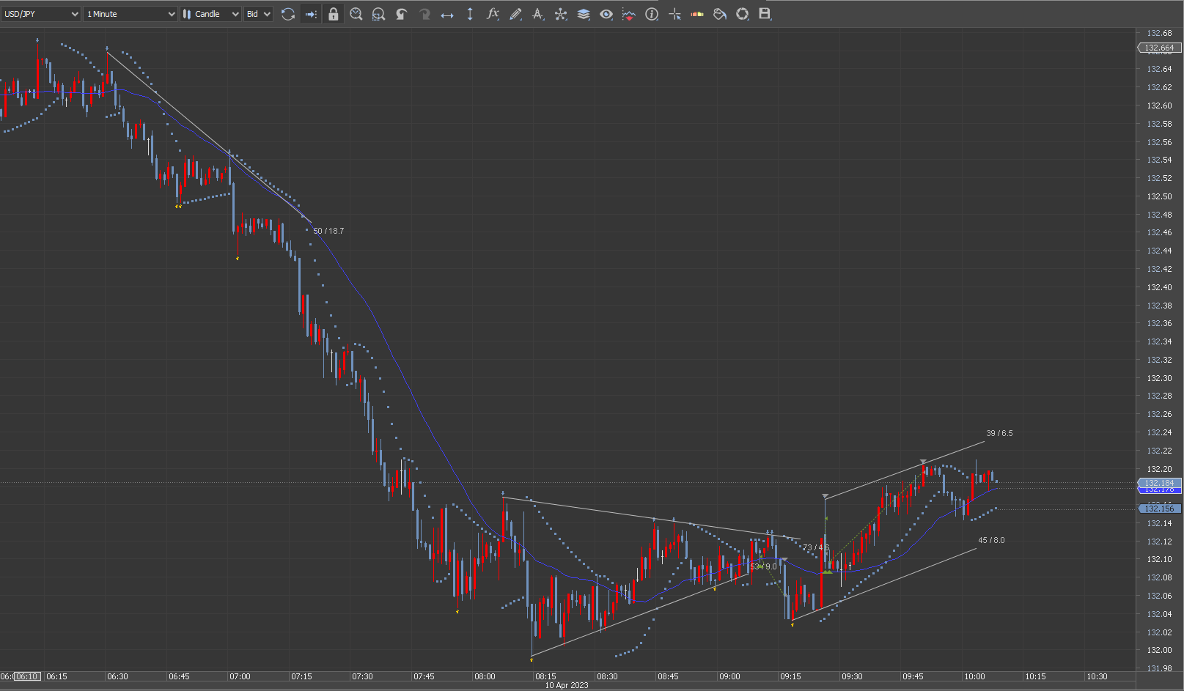This screenshot has width=1184, height=691.
Task: Click the info circle icon
Action: pyautogui.click(x=652, y=14)
